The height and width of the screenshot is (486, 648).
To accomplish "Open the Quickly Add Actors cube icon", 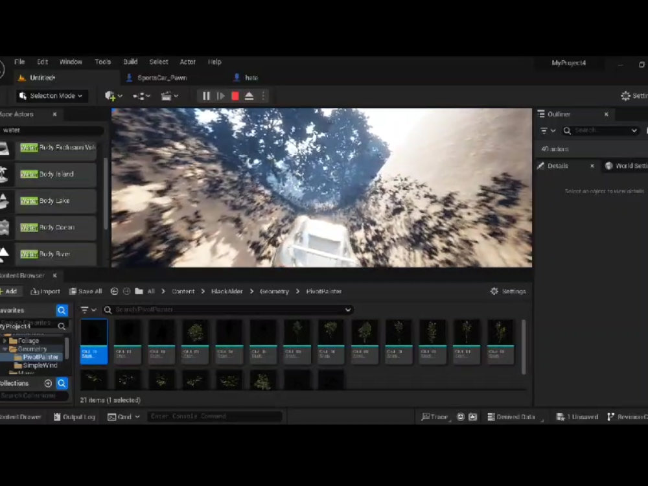I will (x=111, y=95).
